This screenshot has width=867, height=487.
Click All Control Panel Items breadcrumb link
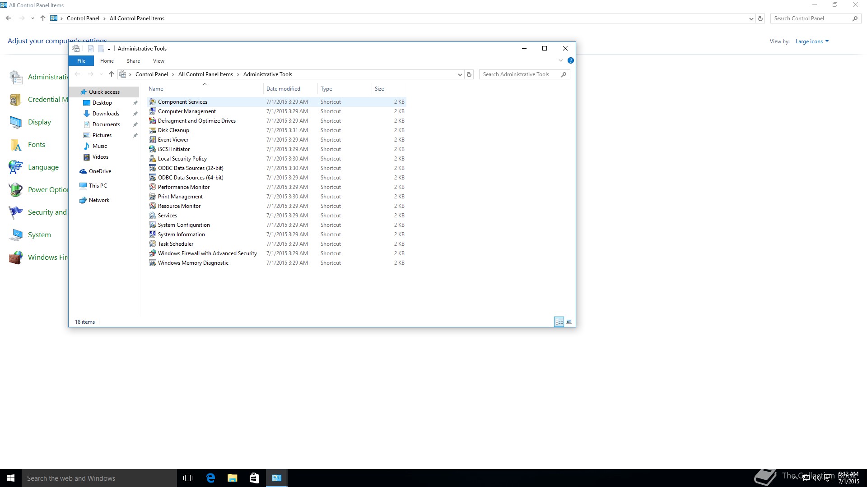205,74
